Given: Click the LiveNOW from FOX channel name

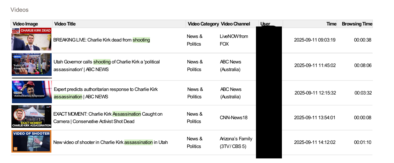Looking at the screenshot, I should pos(234,40).
